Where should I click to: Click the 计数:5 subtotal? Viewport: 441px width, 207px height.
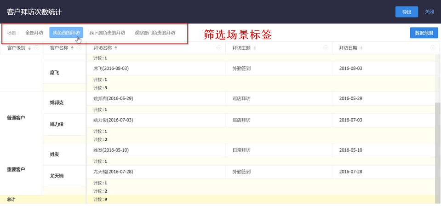click(100, 88)
